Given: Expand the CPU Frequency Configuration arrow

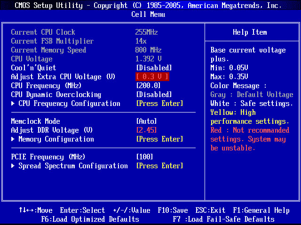Looking at the screenshot, I should [x=13, y=104].
